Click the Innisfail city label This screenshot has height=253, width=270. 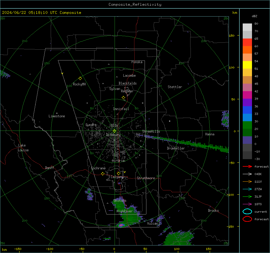point(121,109)
